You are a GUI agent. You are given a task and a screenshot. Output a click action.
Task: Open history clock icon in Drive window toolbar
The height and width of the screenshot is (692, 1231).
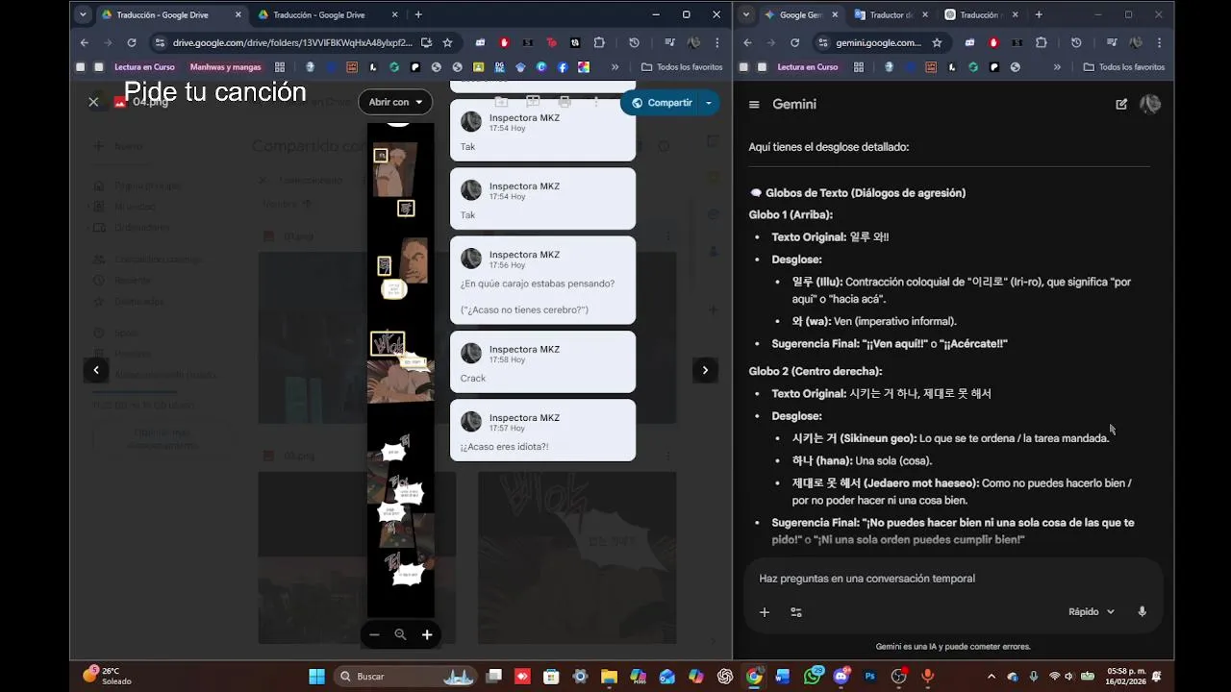[634, 42]
